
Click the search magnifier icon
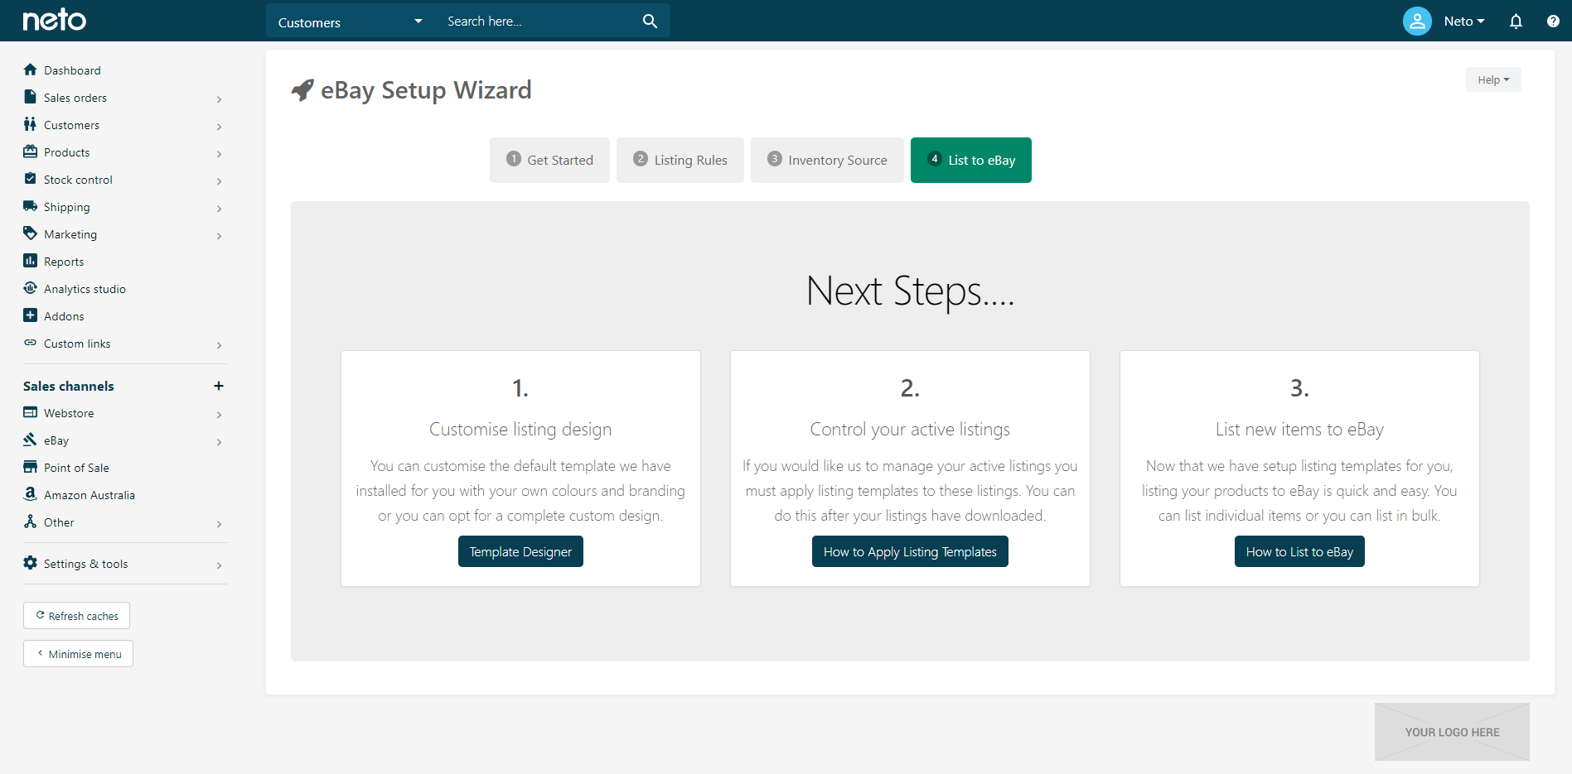click(650, 22)
